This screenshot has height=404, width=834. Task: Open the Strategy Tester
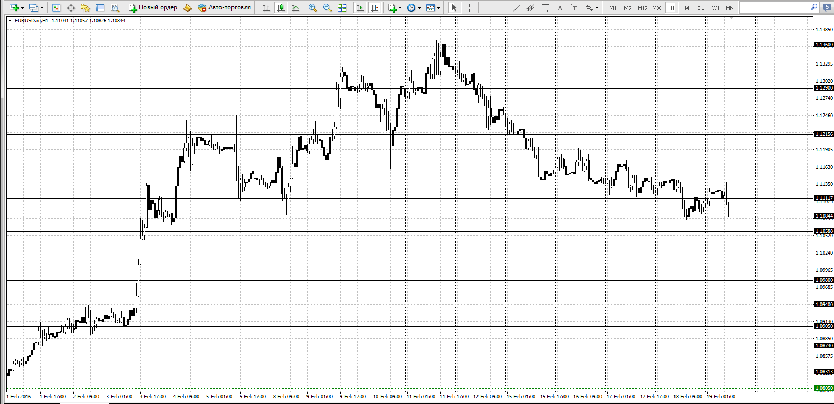[x=115, y=8]
